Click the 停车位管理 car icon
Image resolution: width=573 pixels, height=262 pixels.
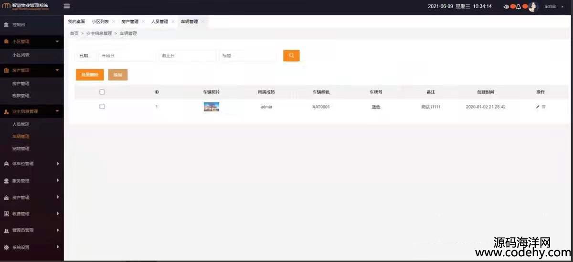6,164
